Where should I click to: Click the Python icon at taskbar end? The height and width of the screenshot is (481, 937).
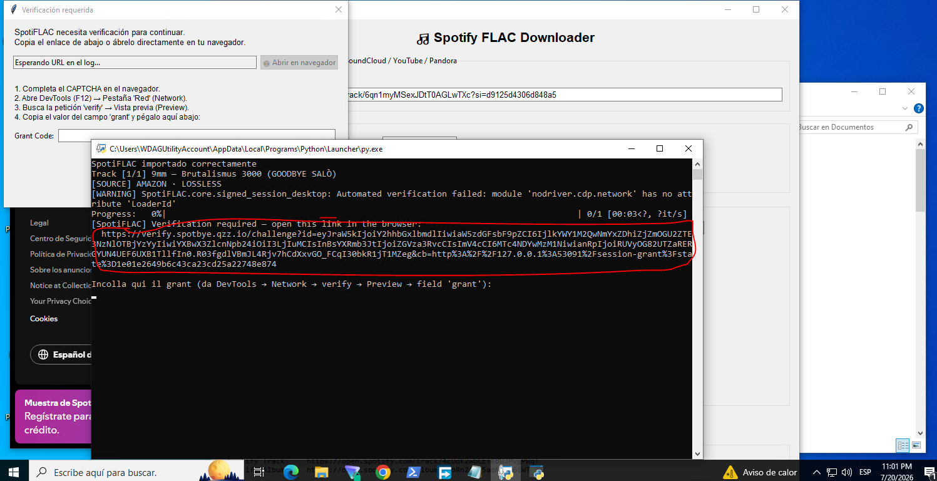[x=536, y=472]
